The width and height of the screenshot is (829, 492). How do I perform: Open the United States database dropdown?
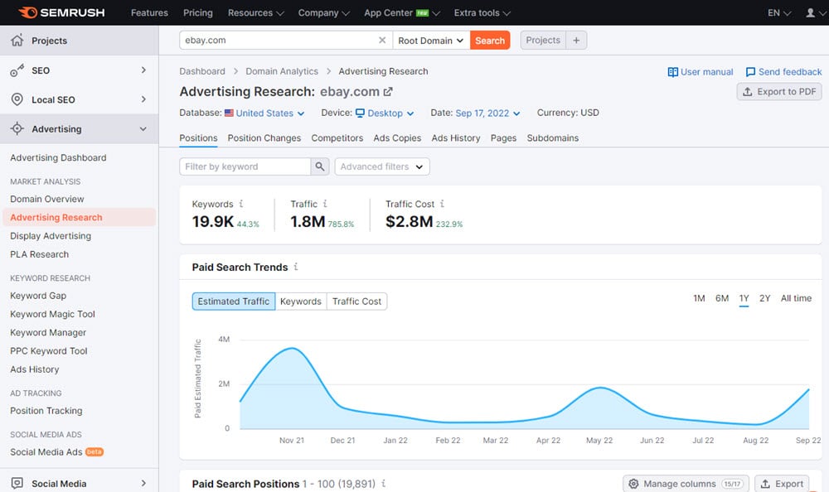269,113
